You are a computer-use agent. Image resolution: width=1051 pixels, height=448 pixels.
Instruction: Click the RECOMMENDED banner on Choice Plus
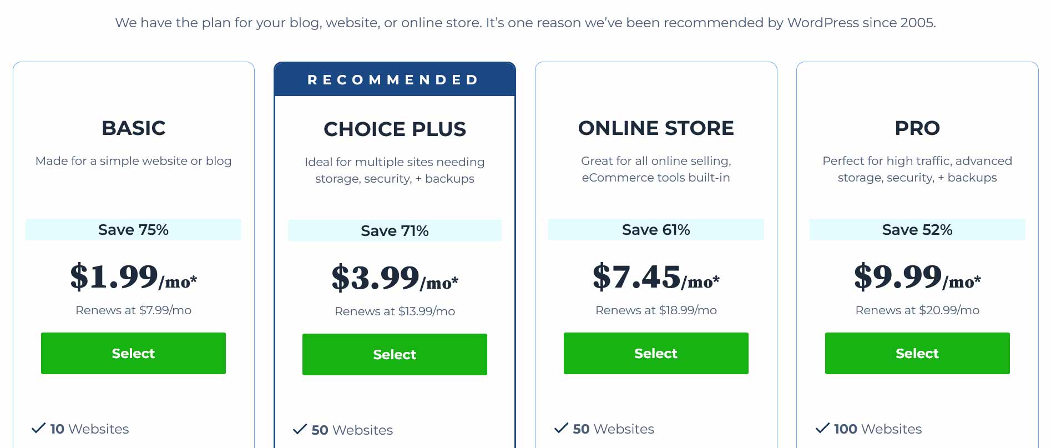(395, 79)
